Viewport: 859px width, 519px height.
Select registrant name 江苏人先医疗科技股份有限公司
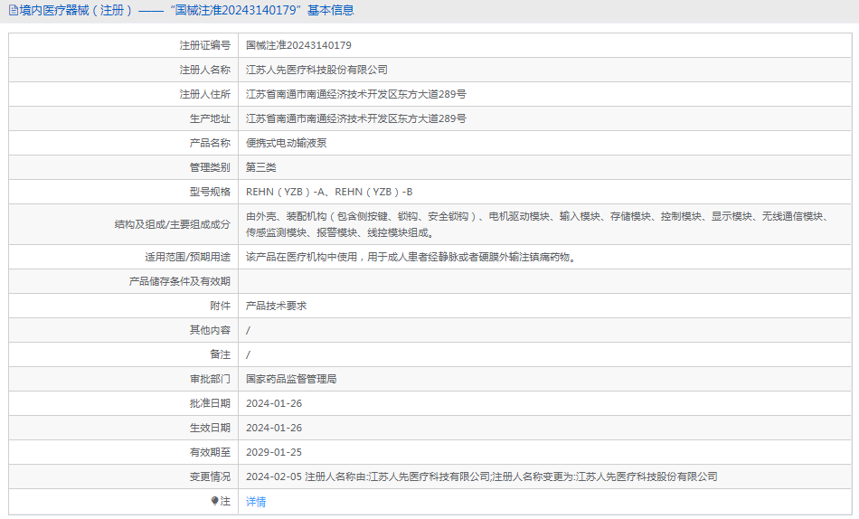pos(316,70)
